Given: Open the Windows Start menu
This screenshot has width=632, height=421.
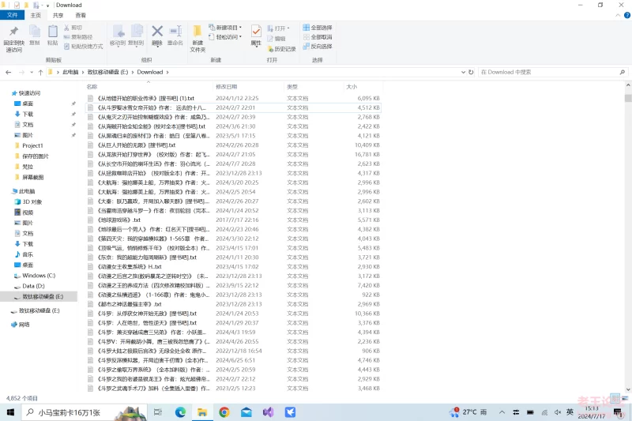Looking at the screenshot, I should click(x=10, y=412).
